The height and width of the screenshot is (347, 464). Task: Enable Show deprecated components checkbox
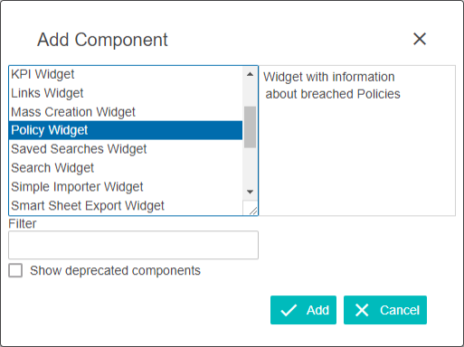click(x=15, y=270)
